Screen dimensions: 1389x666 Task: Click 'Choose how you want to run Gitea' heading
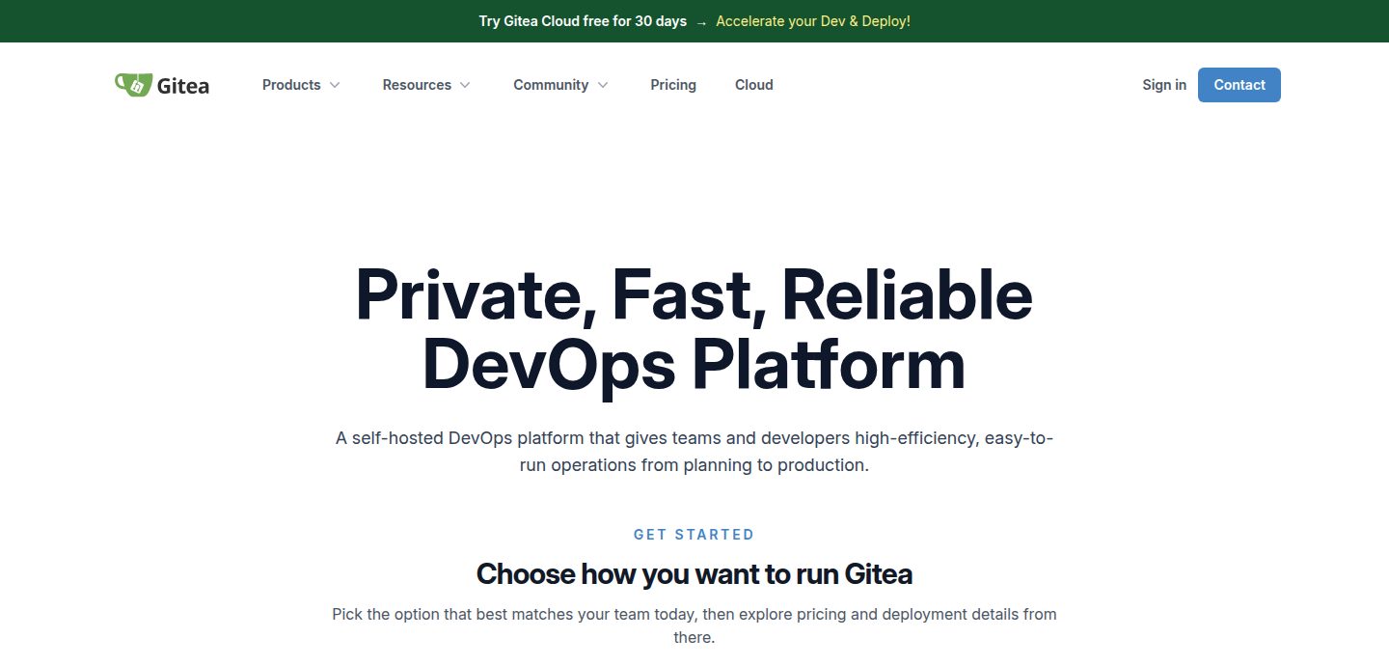click(x=694, y=574)
